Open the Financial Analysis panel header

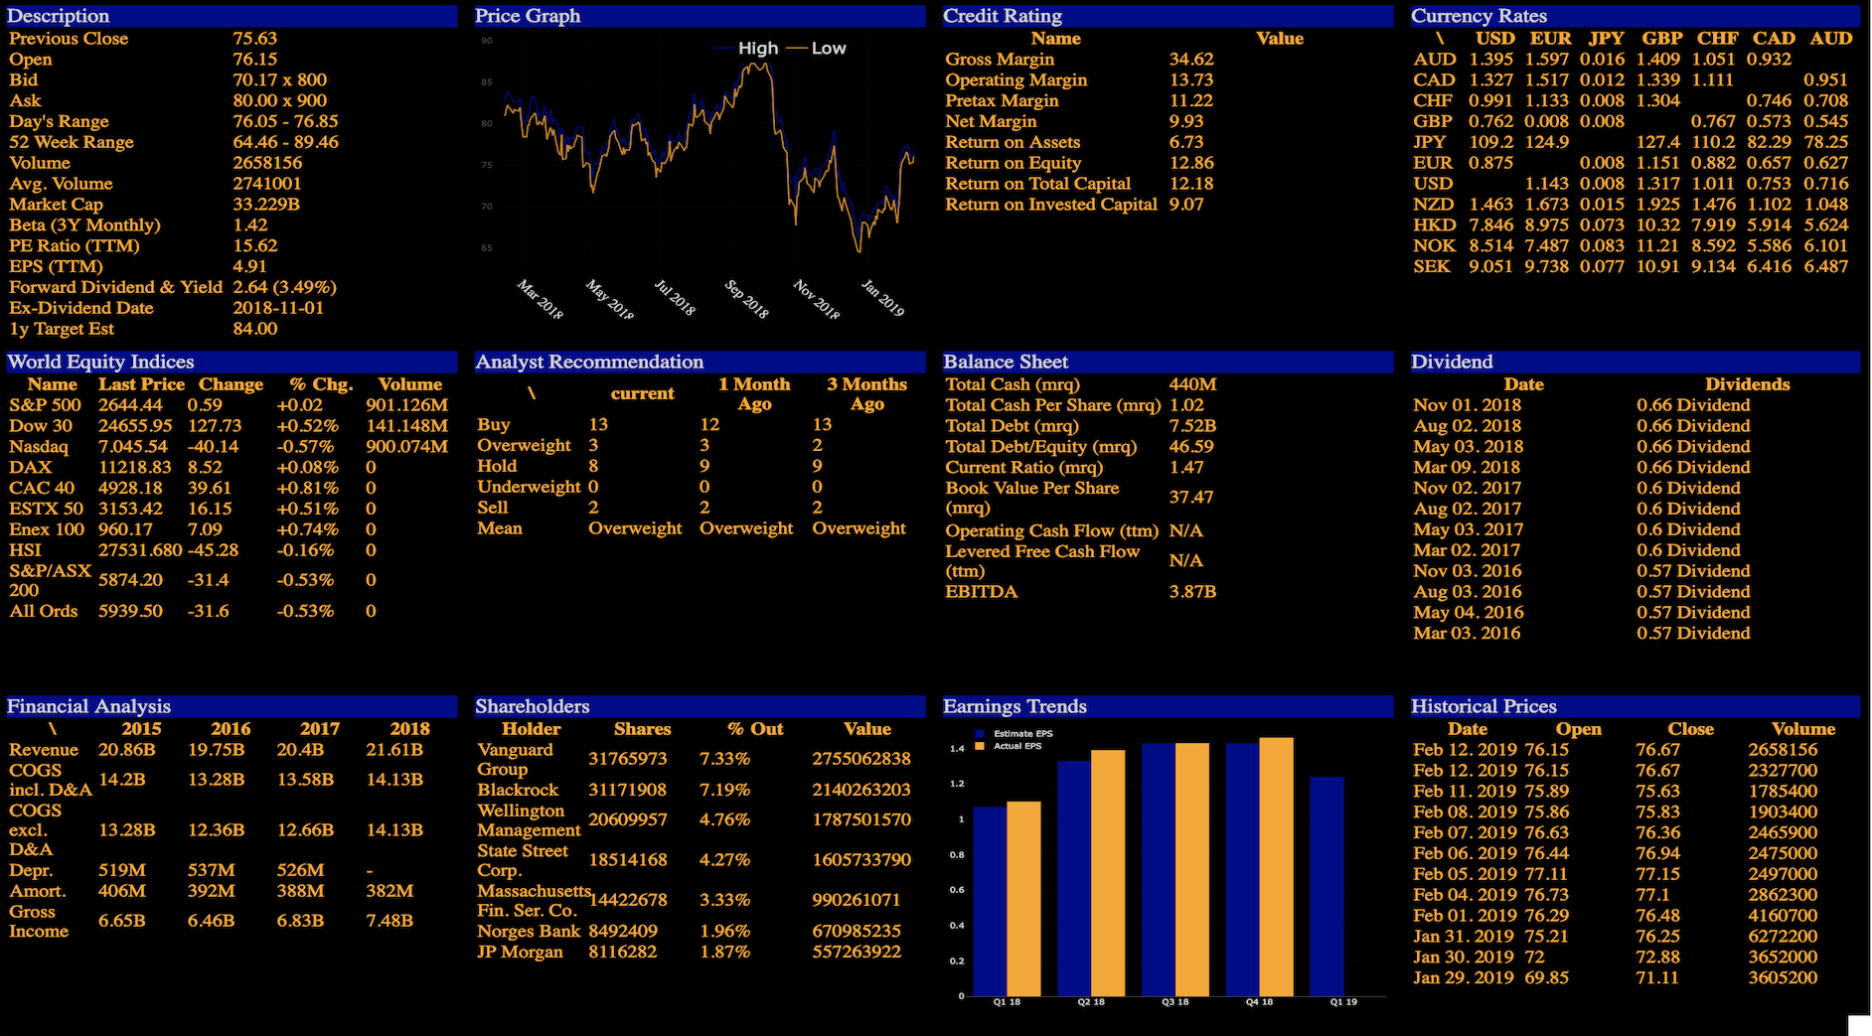tap(232, 706)
